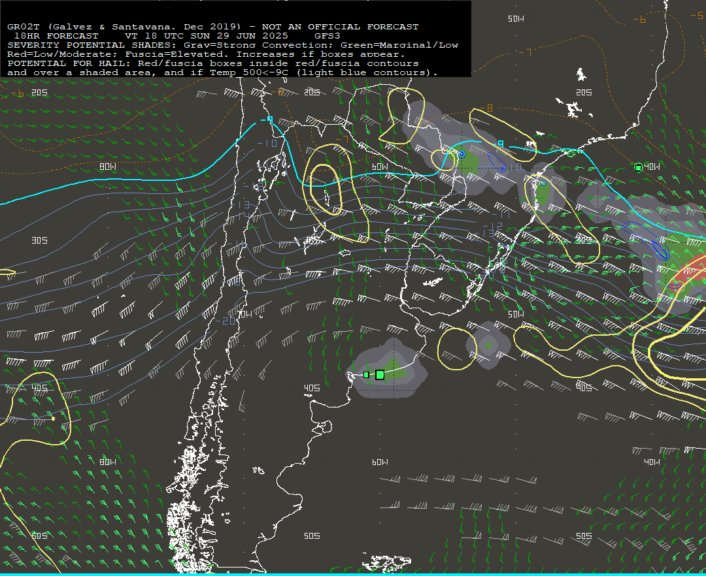Click the green-centered gray blob beside the yellow circle
This screenshot has width=706, height=576.
(488, 345)
